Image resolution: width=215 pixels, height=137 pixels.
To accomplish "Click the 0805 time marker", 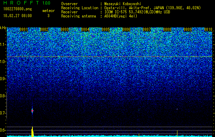I will (x=106, y=29).
